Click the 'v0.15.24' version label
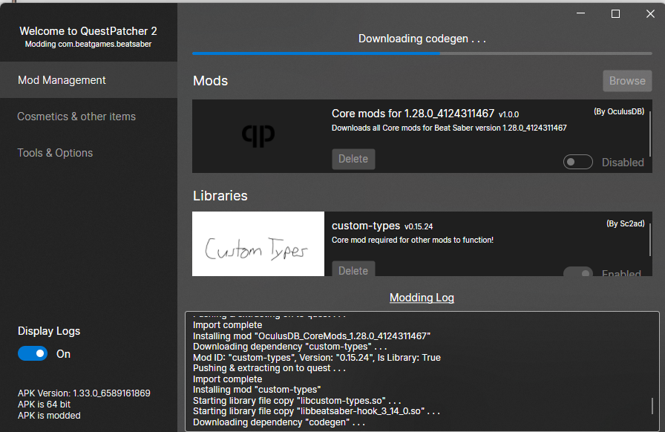Viewport: 665px width, 432px height. click(x=419, y=226)
